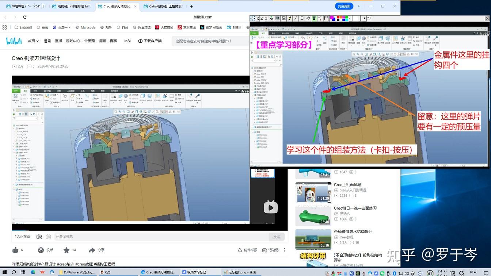Reload the bilibili page
This screenshot has height=276, width=491.
(24, 17)
